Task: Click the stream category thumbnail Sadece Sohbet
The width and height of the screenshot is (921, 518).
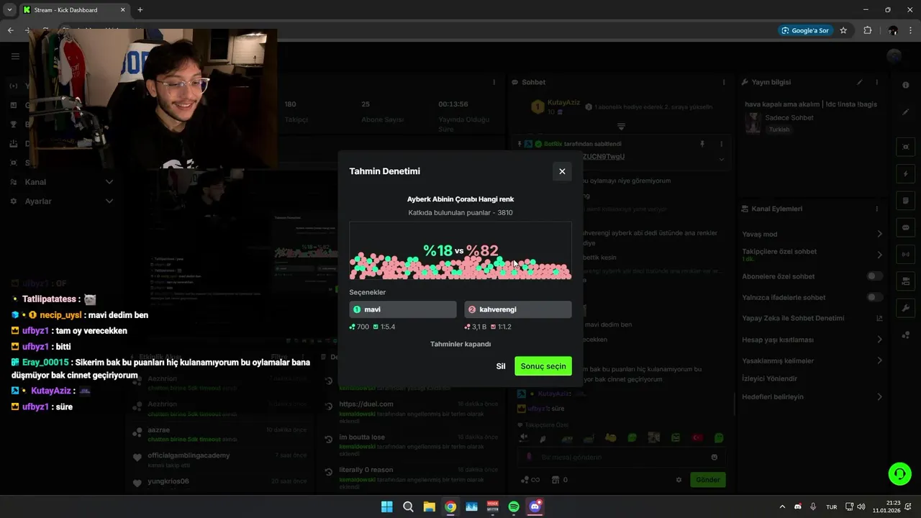Action: tap(753, 123)
